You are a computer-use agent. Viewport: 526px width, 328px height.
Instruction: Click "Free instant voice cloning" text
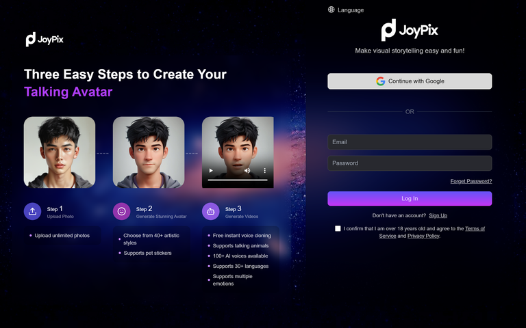pyautogui.click(x=242, y=236)
